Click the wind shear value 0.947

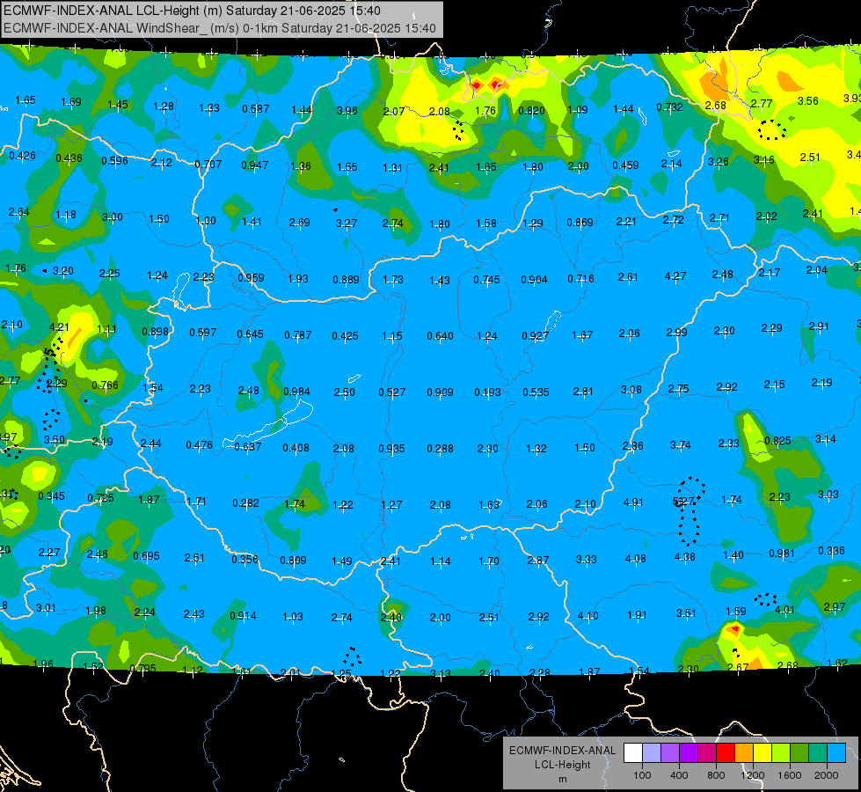tap(255, 165)
